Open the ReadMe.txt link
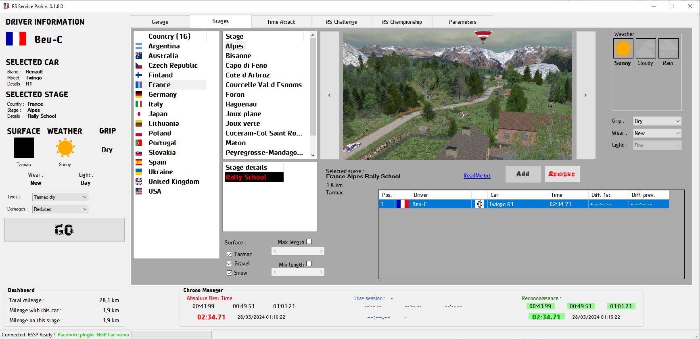This screenshot has height=340, width=700. 477,176
